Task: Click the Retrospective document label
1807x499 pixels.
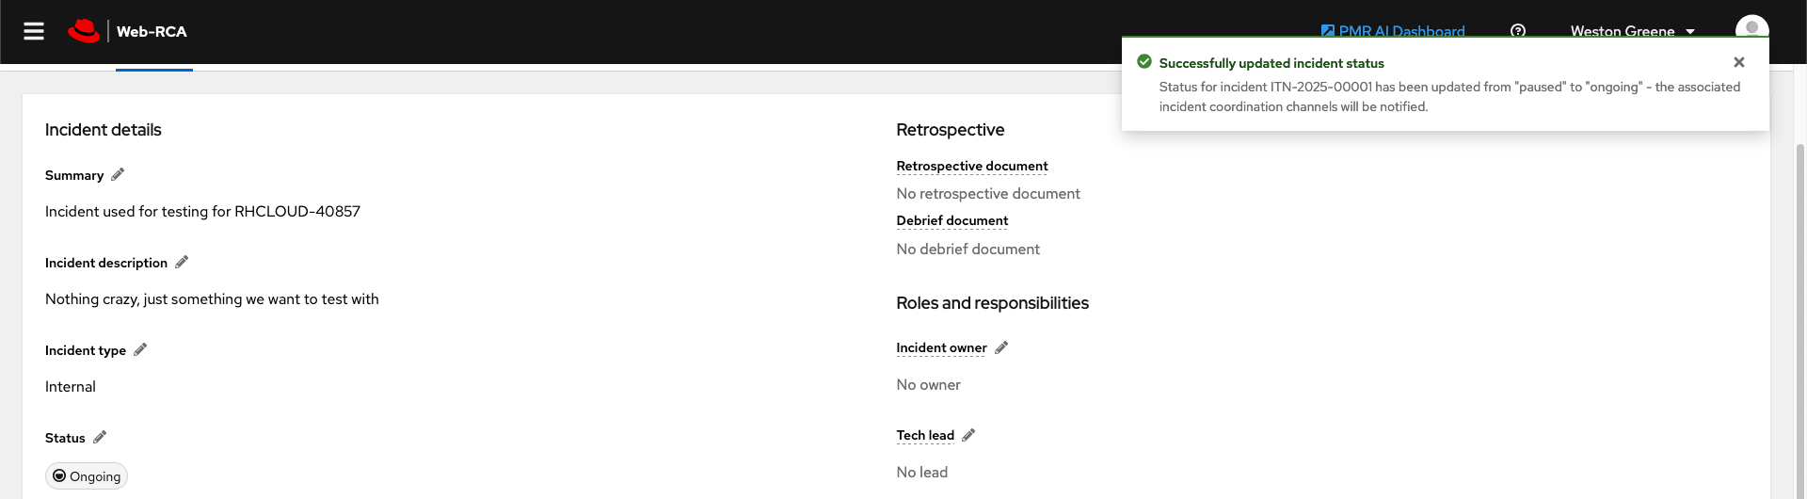Action: [971, 166]
